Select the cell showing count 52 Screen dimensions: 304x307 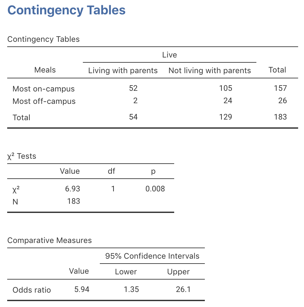[x=133, y=88]
